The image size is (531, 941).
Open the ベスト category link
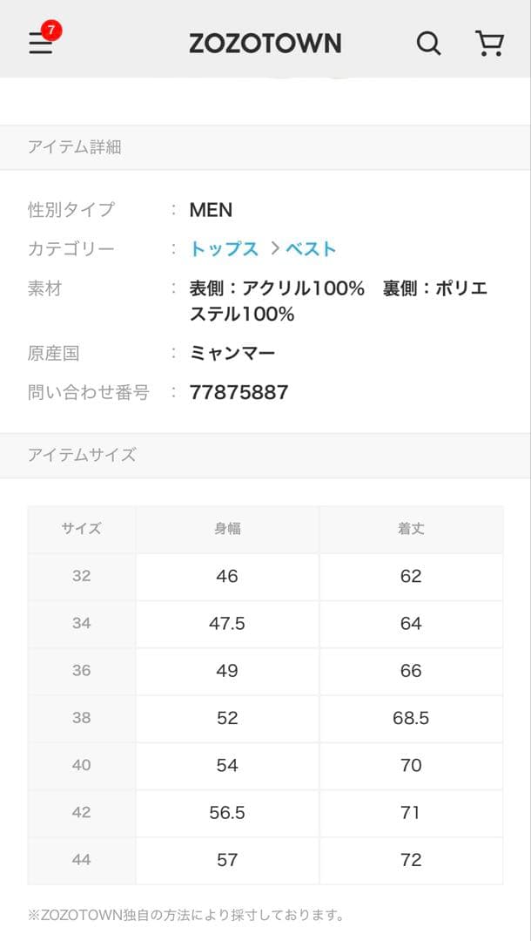tap(311, 249)
